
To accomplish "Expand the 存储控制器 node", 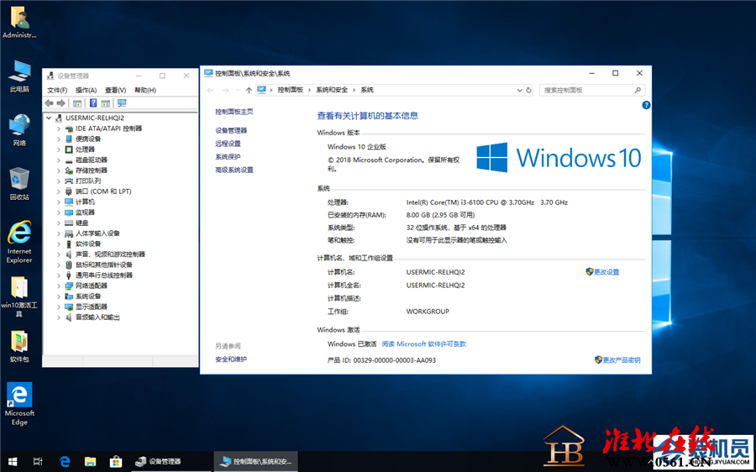I will click(x=59, y=170).
